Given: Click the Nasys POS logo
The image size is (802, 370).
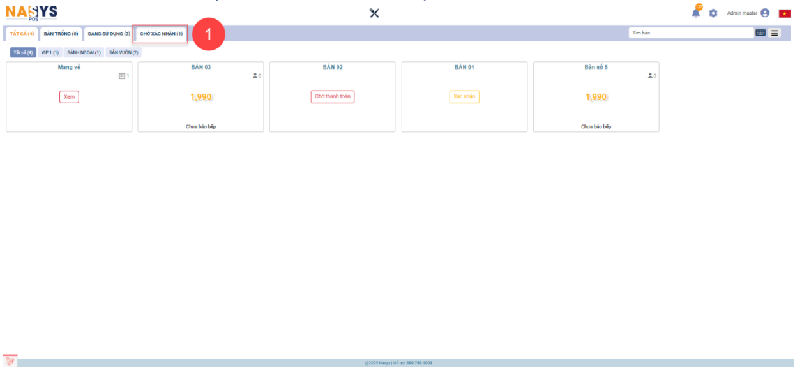Looking at the screenshot, I should click(x=31, y=12).
